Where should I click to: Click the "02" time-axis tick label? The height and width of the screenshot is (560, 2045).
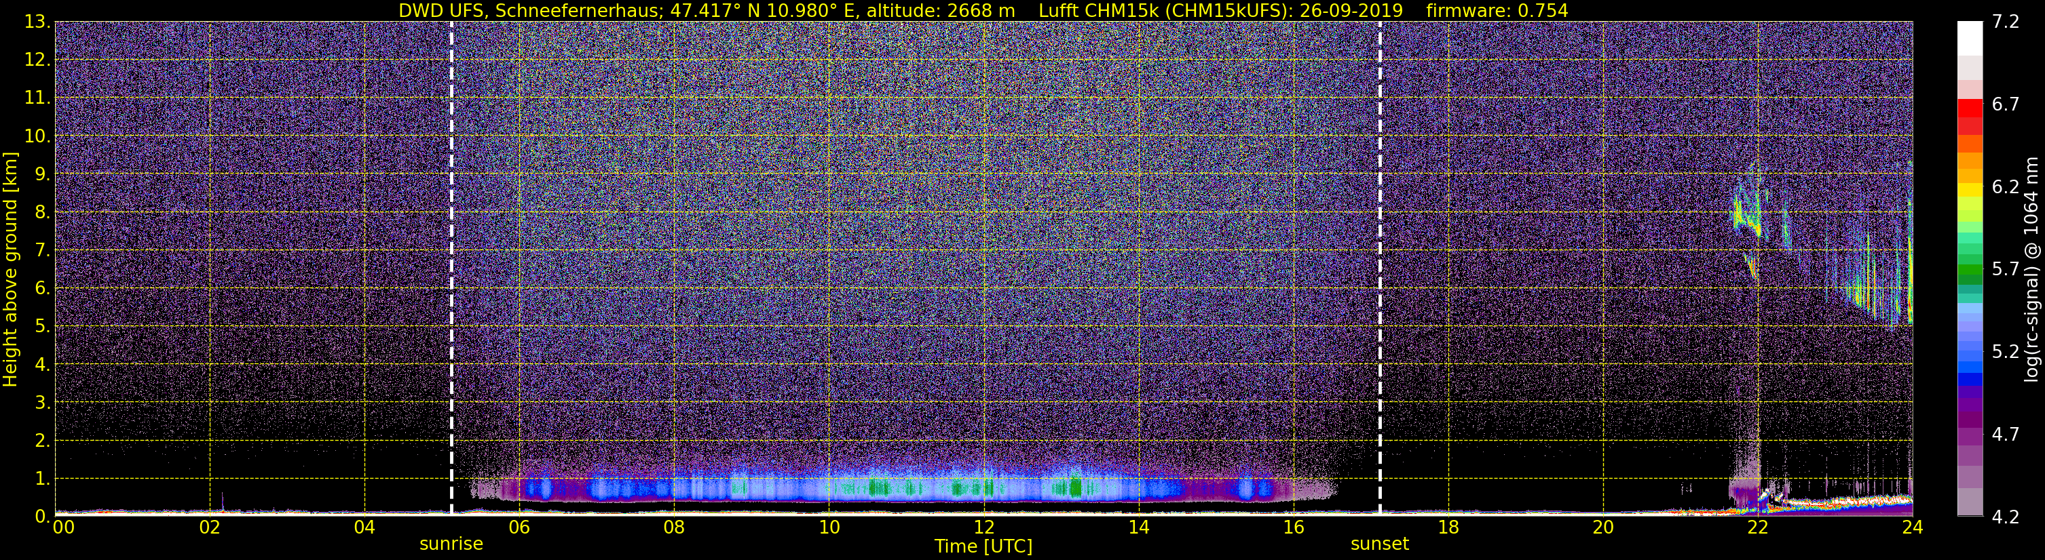pyautogui.click(x=210, y=527)
